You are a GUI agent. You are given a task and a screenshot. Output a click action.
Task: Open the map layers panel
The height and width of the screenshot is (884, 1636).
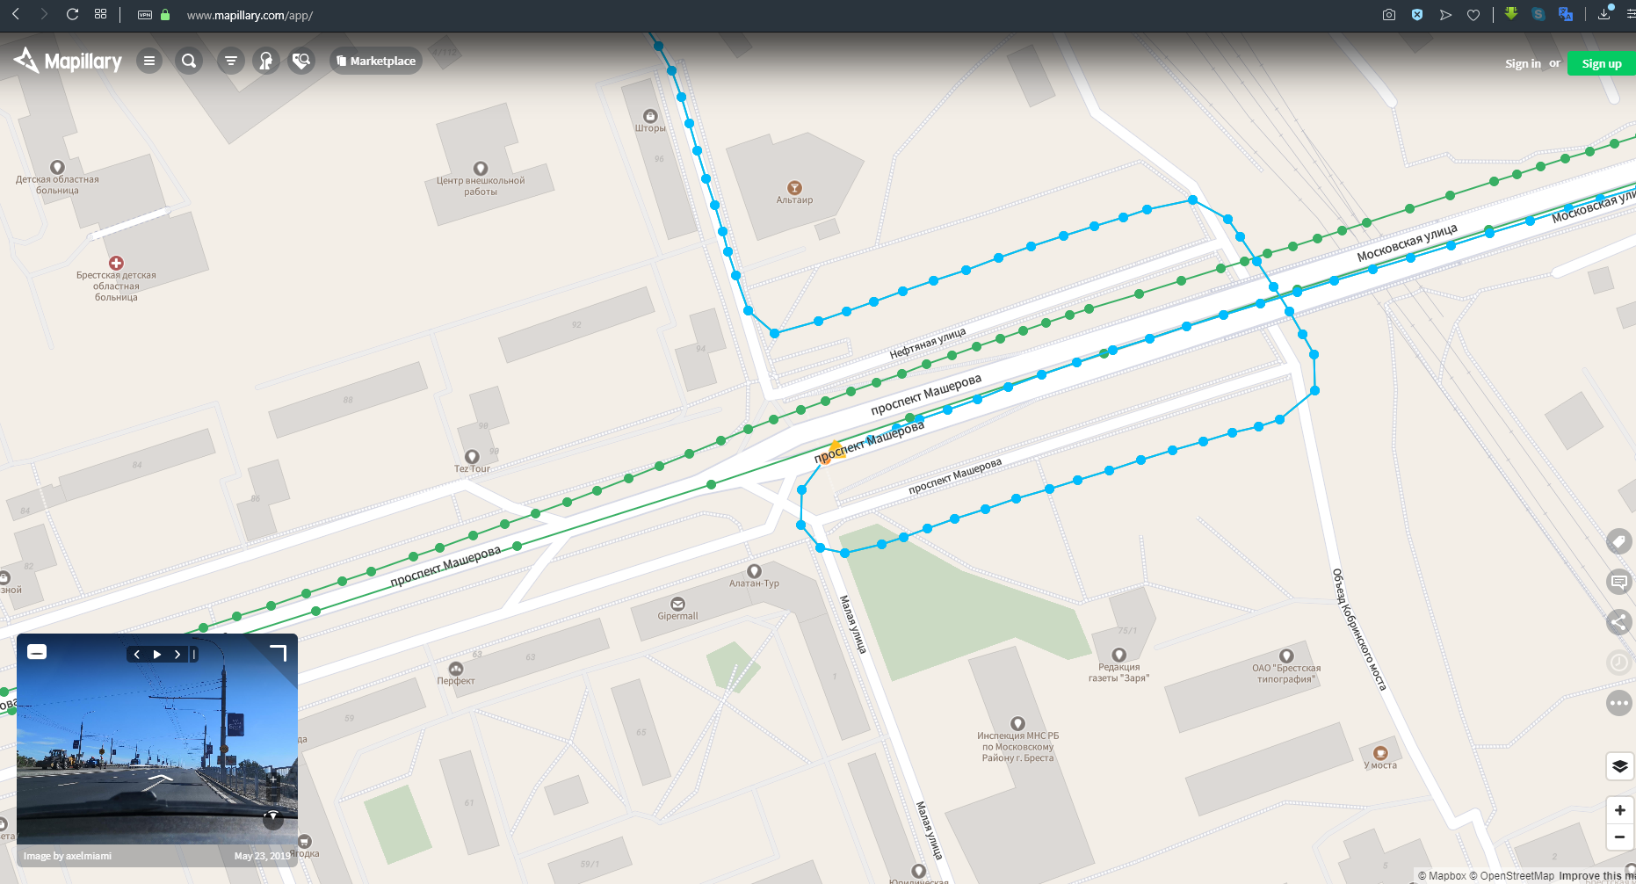pyautogui.click(x=1620, y=766)
